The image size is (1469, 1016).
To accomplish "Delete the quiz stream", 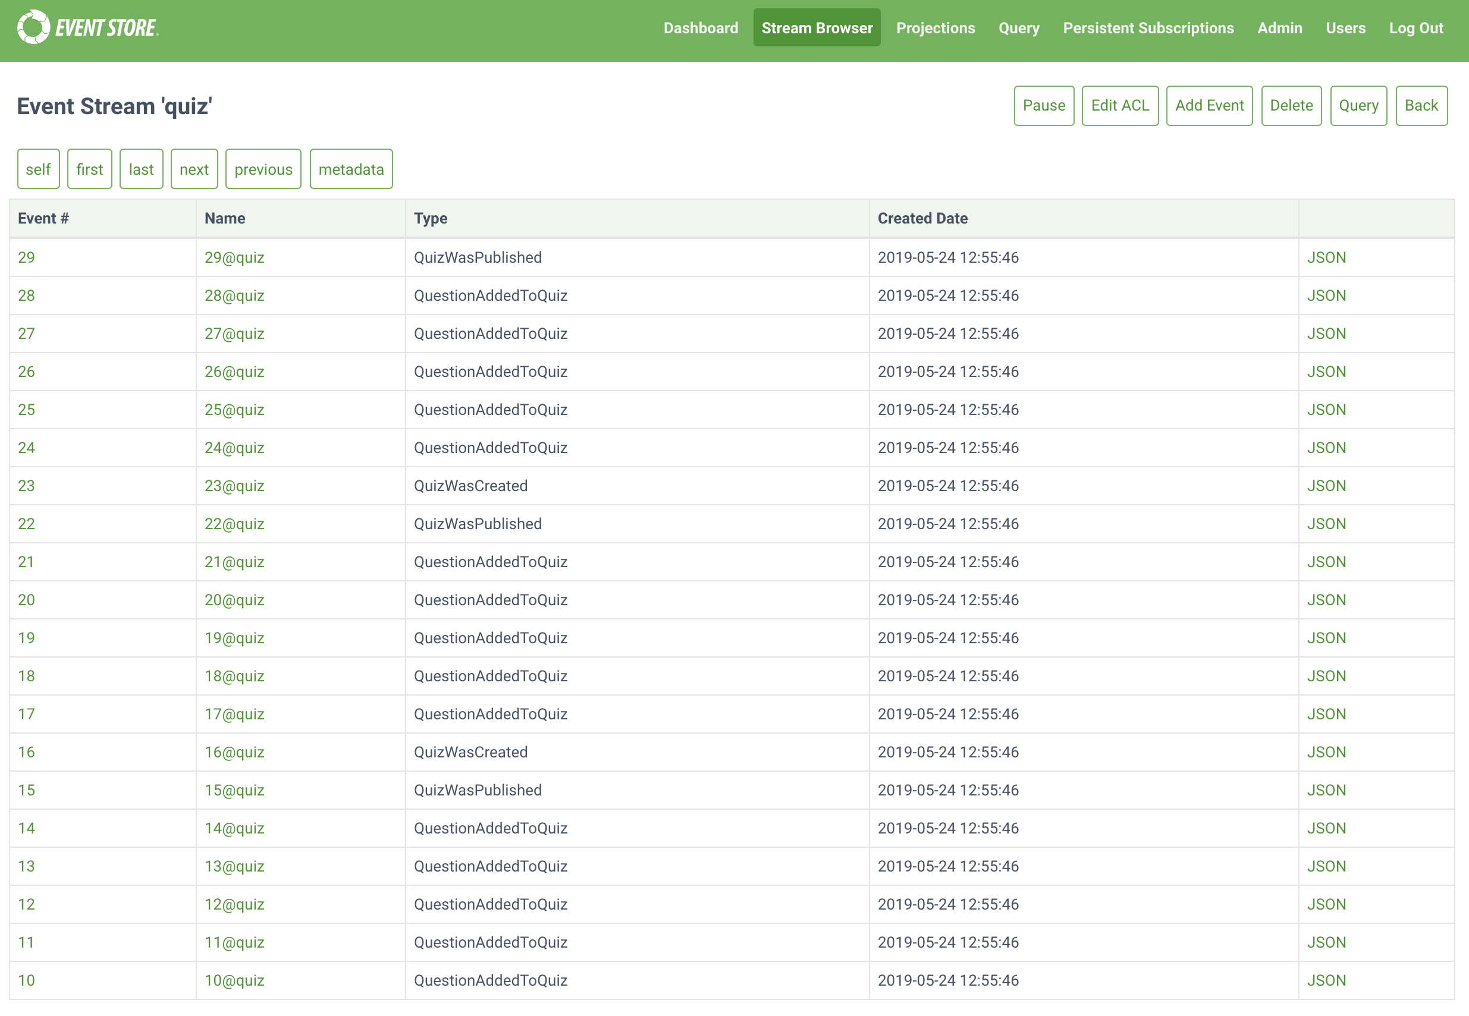I will click(1291, 106).
